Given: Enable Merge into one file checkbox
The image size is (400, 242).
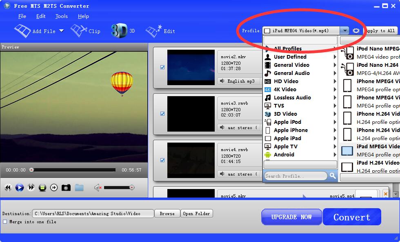Looking at the screenshot, I should pyautogui.click(x=5, y=222).
